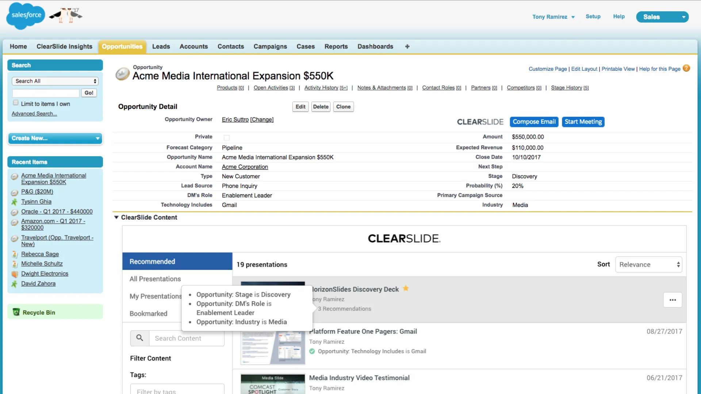The width and height of the screenshot is (701, 394).
Task: Click the Salesforce cloud logo
Action: [x=26, y=16]
